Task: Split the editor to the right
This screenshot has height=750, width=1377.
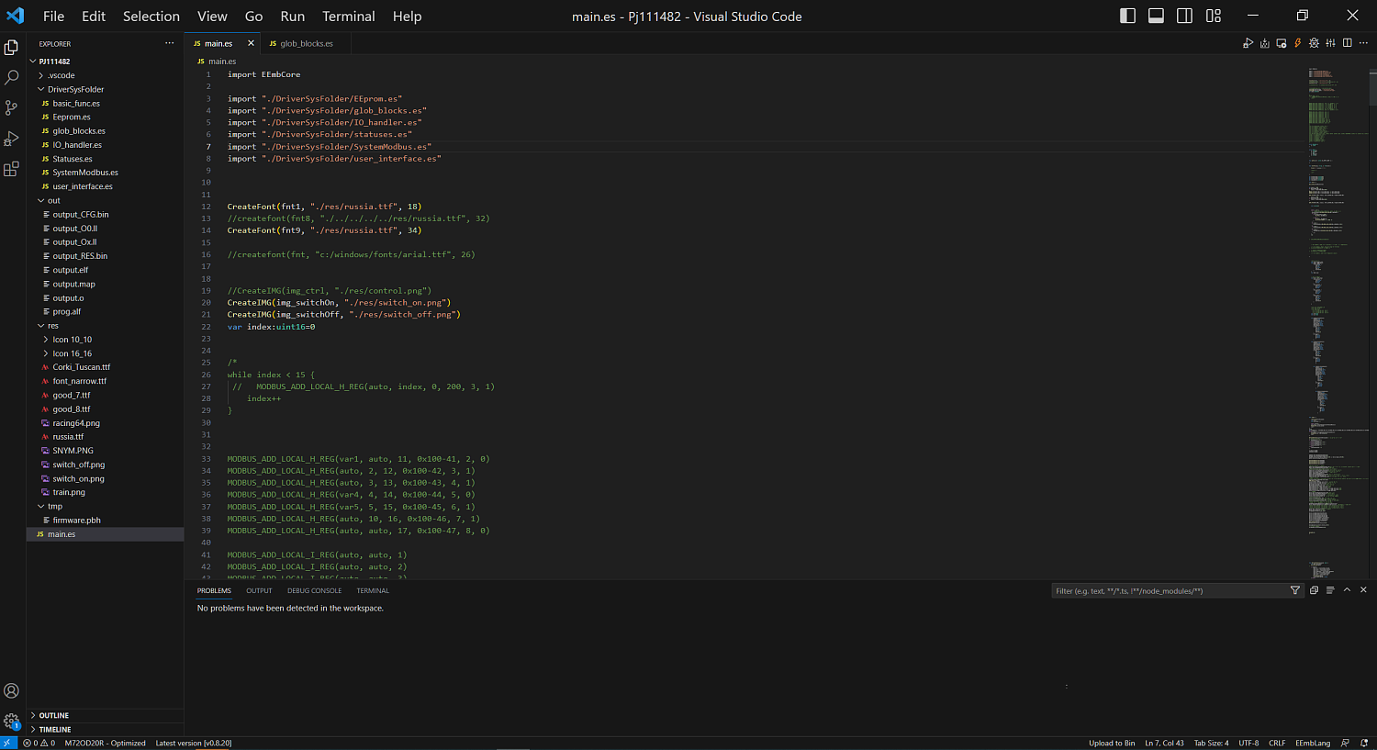Action: 1347,43
